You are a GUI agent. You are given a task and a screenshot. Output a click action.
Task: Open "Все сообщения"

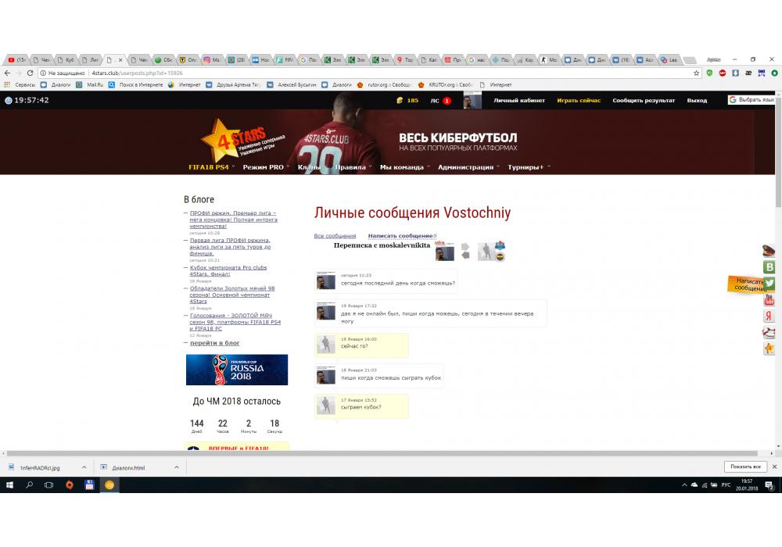[x=335, y=236]
